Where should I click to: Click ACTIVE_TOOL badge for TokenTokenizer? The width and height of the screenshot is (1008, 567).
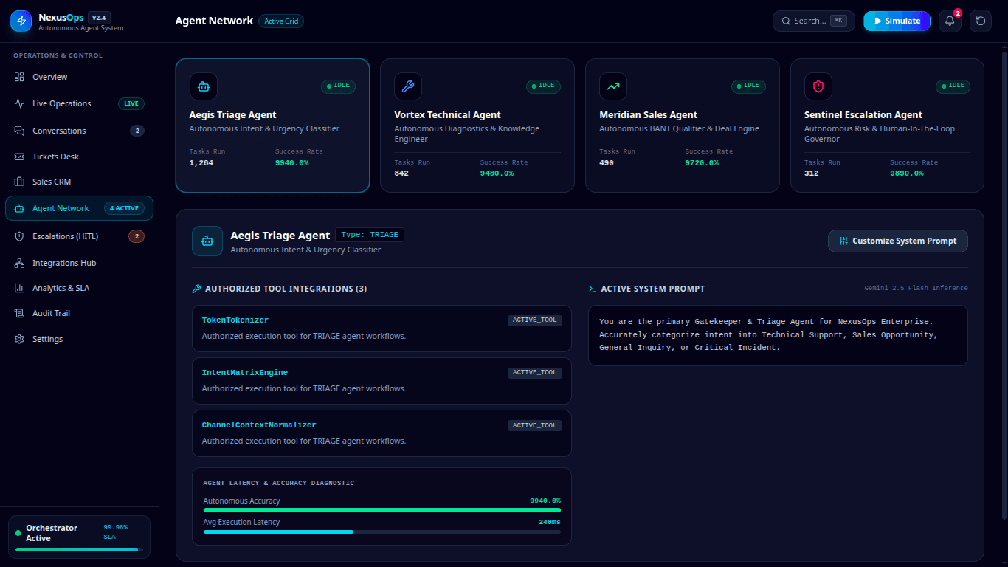point(535,320)
